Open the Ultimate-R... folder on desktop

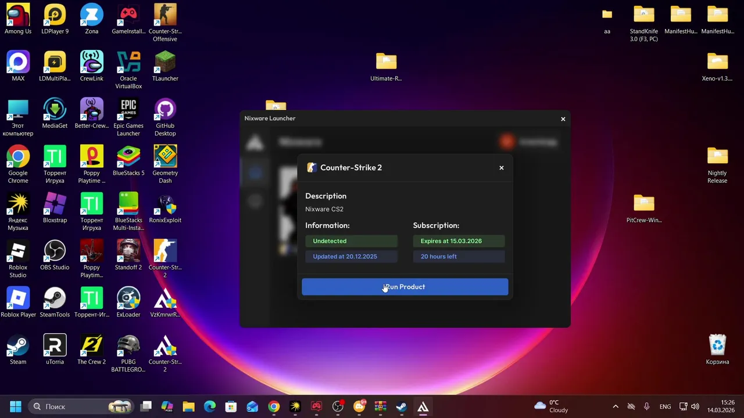click(x=386, y=66)
